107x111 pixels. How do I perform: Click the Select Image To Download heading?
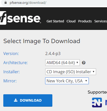(x=42, y=41)
